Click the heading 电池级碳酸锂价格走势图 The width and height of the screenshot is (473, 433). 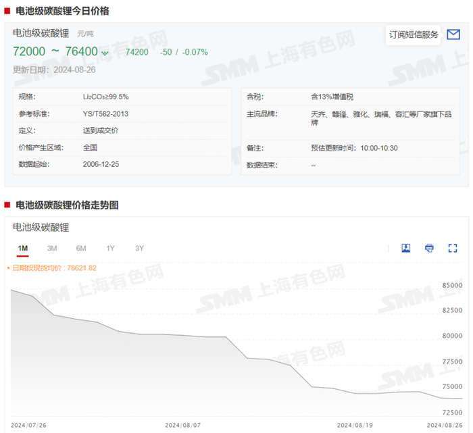(67, 205)
